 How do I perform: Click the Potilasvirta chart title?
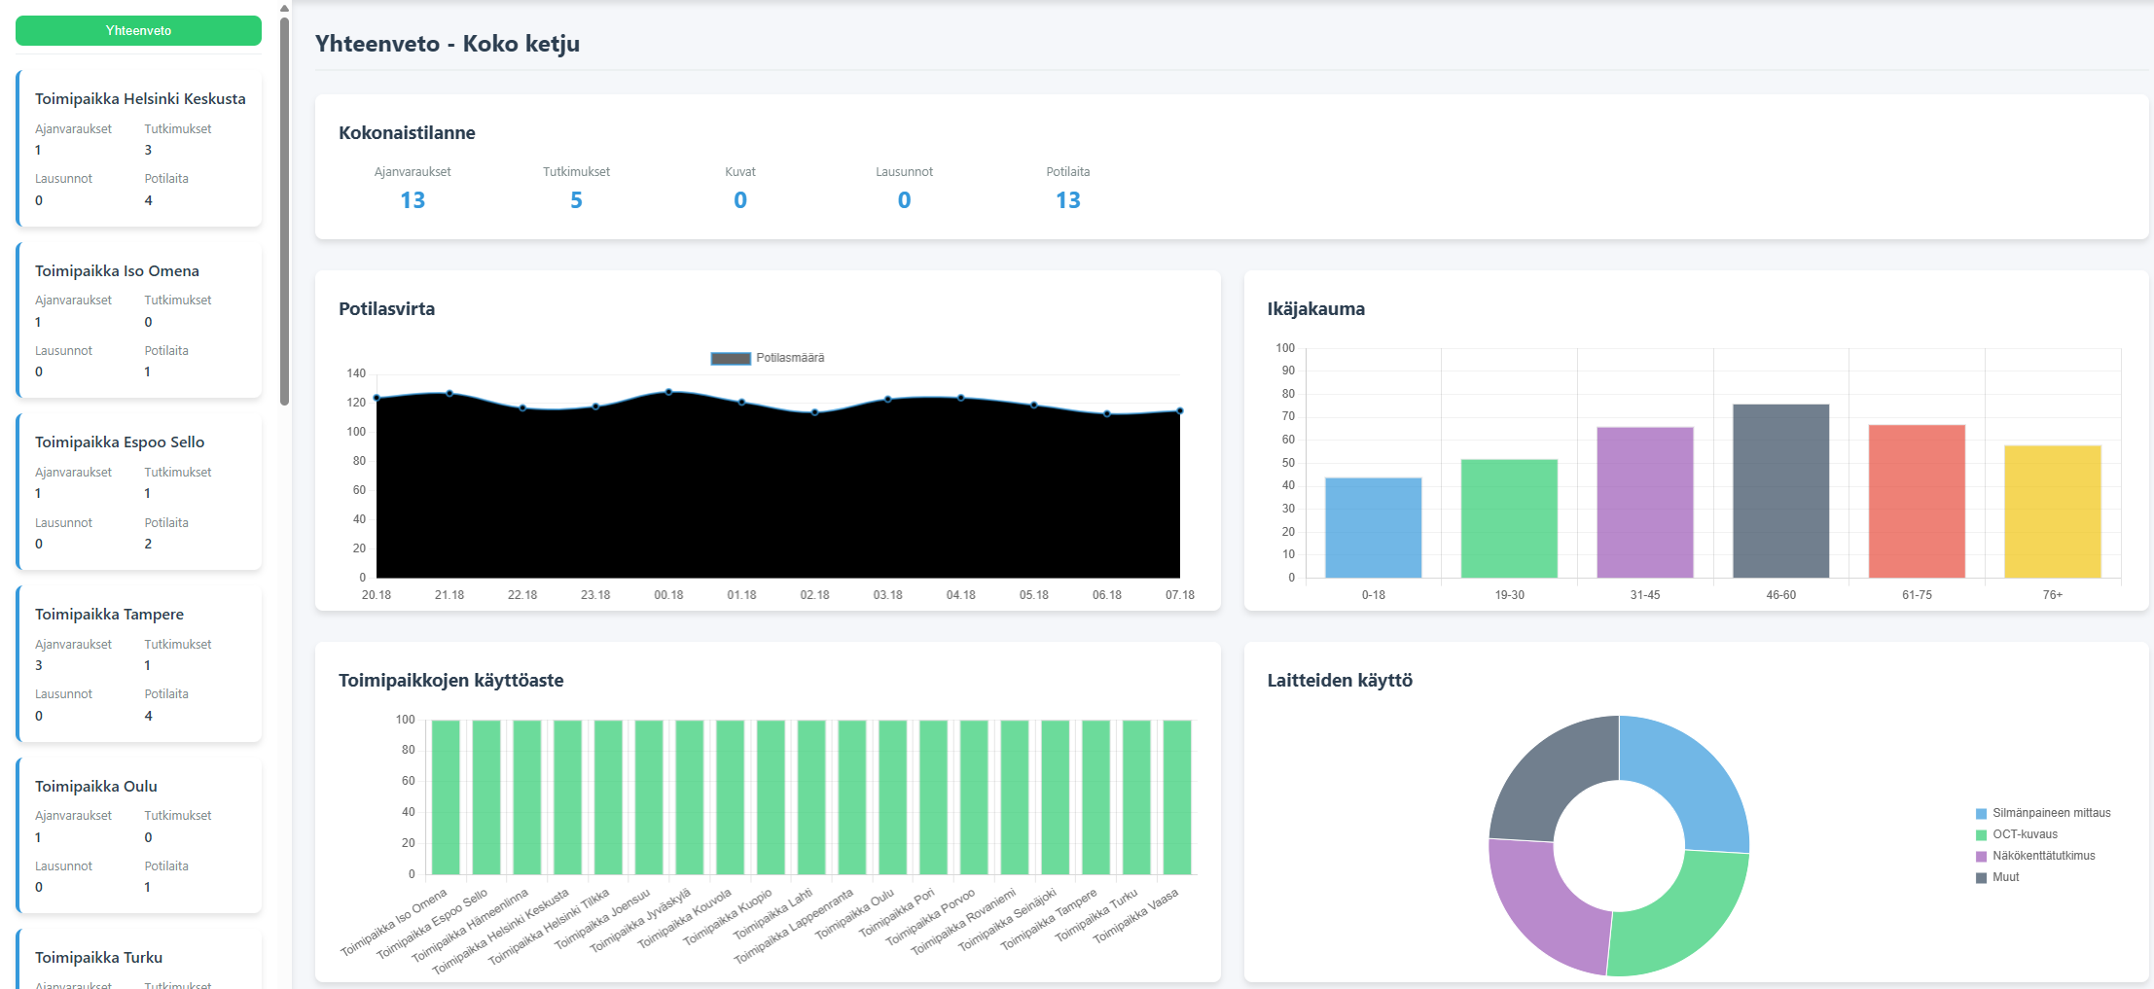click(x=386, y=309)
